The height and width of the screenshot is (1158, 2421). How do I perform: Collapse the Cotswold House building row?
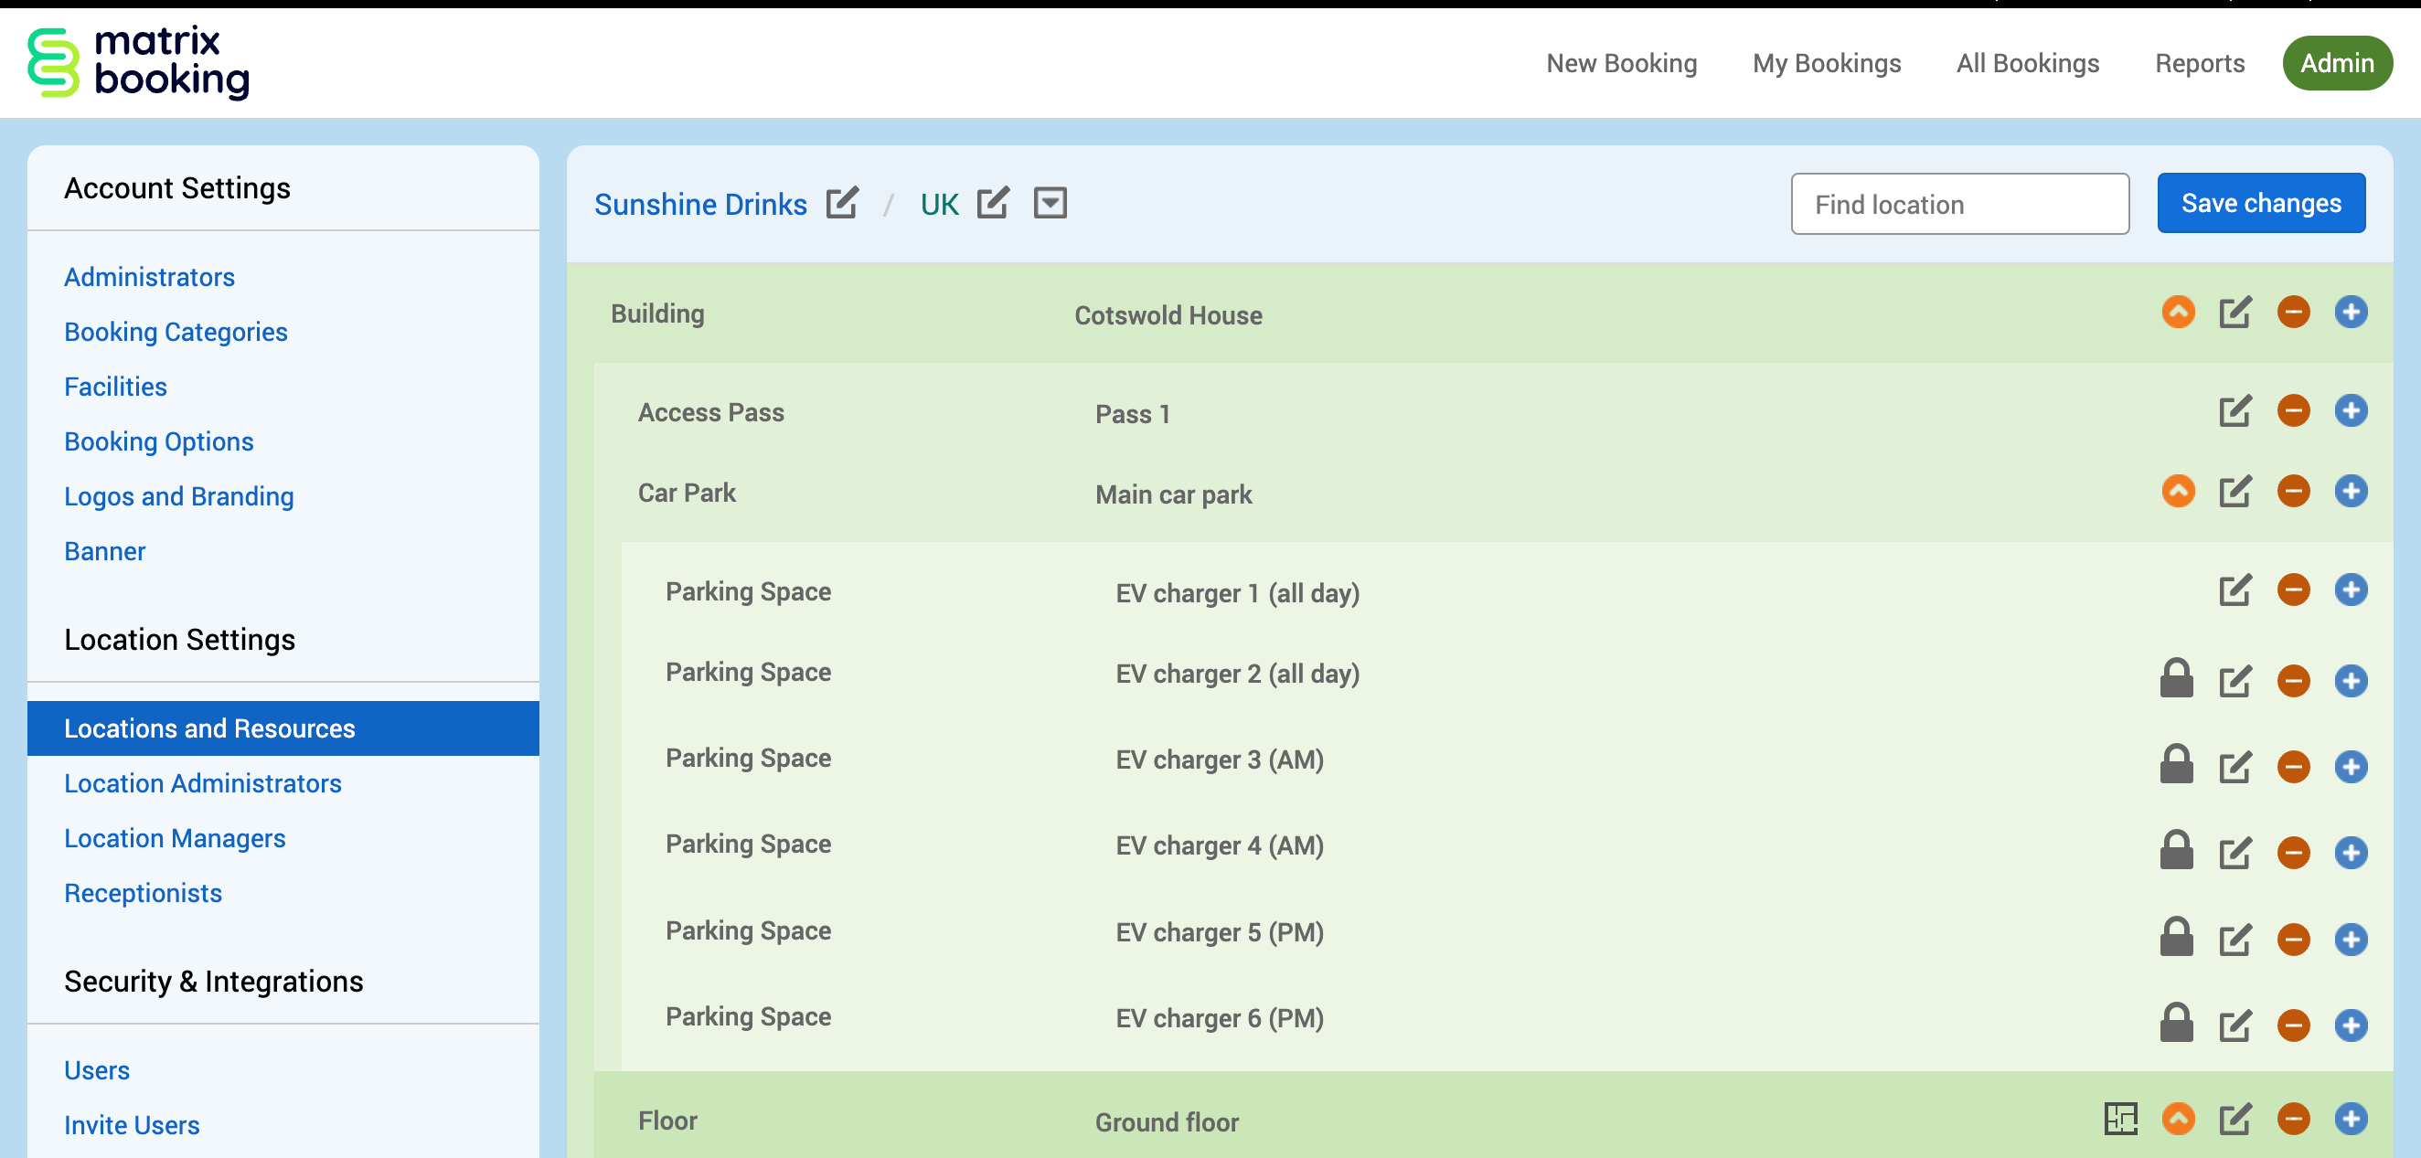[x=2178, y=312]
